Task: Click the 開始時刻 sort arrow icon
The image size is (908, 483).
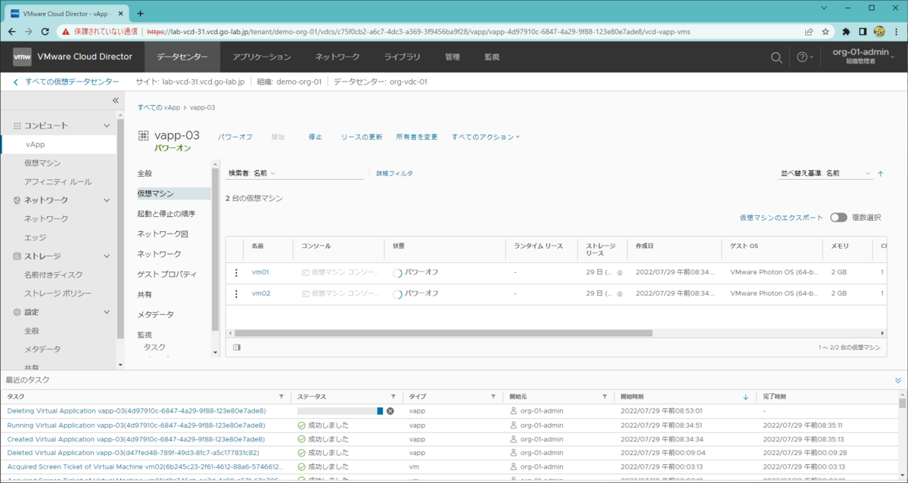Action: coord(745,397)
